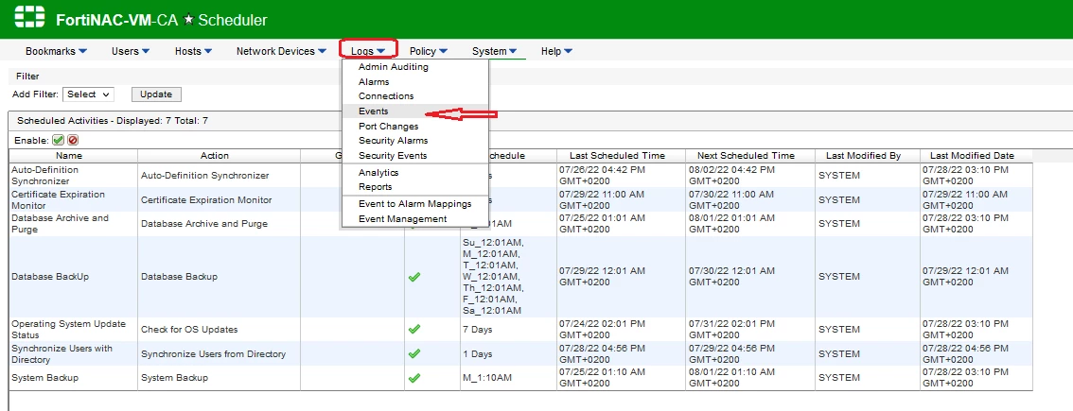Viewport: 1073px width, 411px height.
Task: Sort by the Action column header
Action: (x=219, y=156)
